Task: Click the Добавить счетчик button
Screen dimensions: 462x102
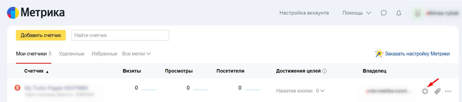Action: (41, 35)
